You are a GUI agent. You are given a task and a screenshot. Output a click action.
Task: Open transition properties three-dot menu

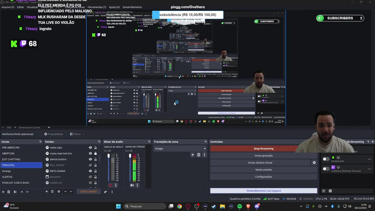click(x=204, y=155)
